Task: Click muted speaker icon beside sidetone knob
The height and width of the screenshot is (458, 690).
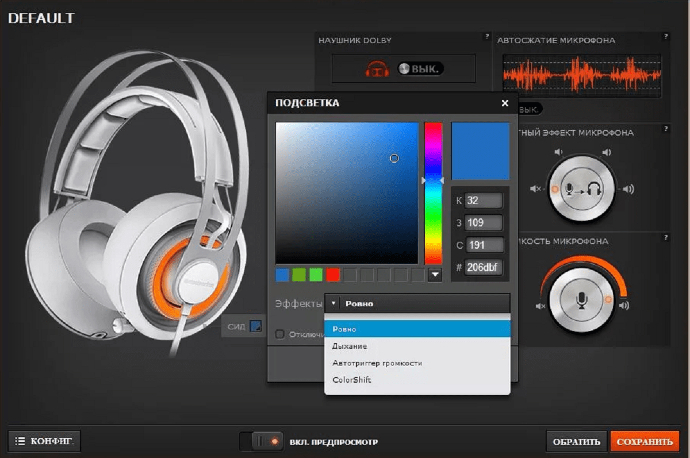Action: [x=535, y=188]
